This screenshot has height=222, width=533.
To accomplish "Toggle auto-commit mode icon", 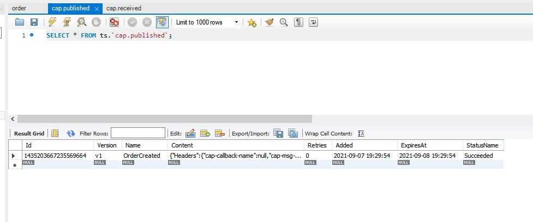I will click(x=163, y=22).
